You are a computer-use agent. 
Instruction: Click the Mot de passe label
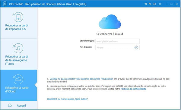point(86,47)
